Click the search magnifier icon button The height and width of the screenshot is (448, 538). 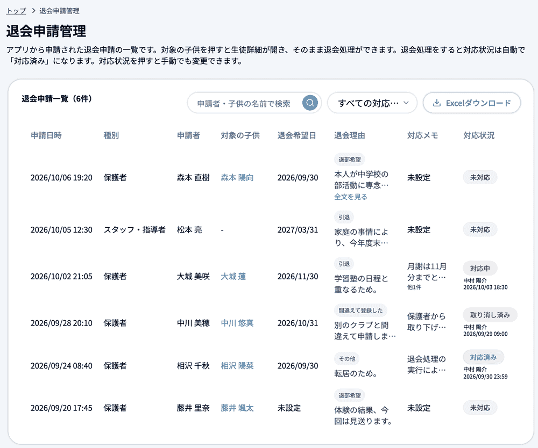click(x=310, y=103)
